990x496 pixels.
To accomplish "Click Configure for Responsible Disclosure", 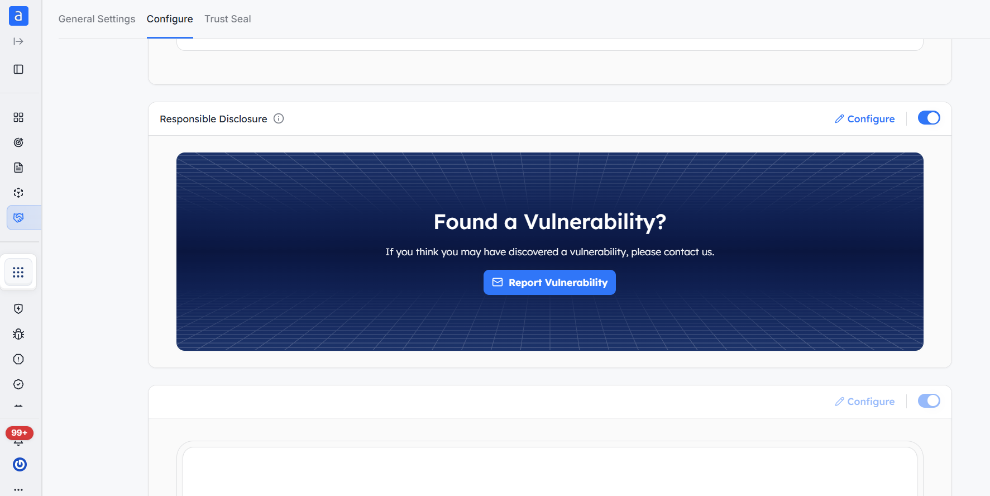I will tap(865, 119).
